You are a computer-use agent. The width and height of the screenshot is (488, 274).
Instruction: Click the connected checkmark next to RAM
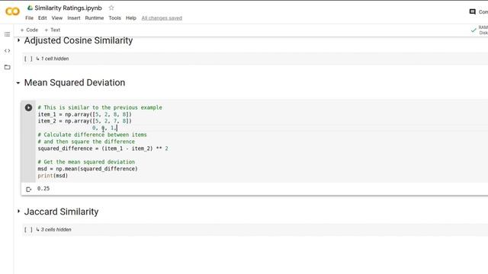point(474,30)
